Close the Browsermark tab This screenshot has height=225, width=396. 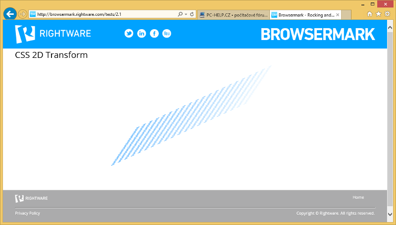(x=338, y=15)
